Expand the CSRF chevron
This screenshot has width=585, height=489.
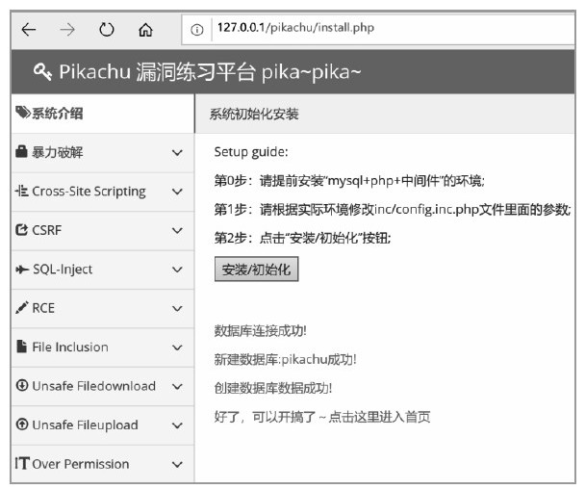point(177,230)
